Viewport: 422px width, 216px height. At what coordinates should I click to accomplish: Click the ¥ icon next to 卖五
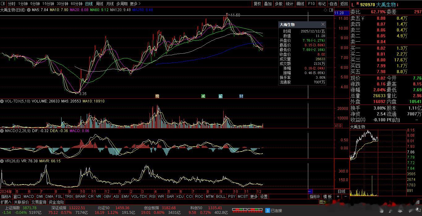(363, 18)
